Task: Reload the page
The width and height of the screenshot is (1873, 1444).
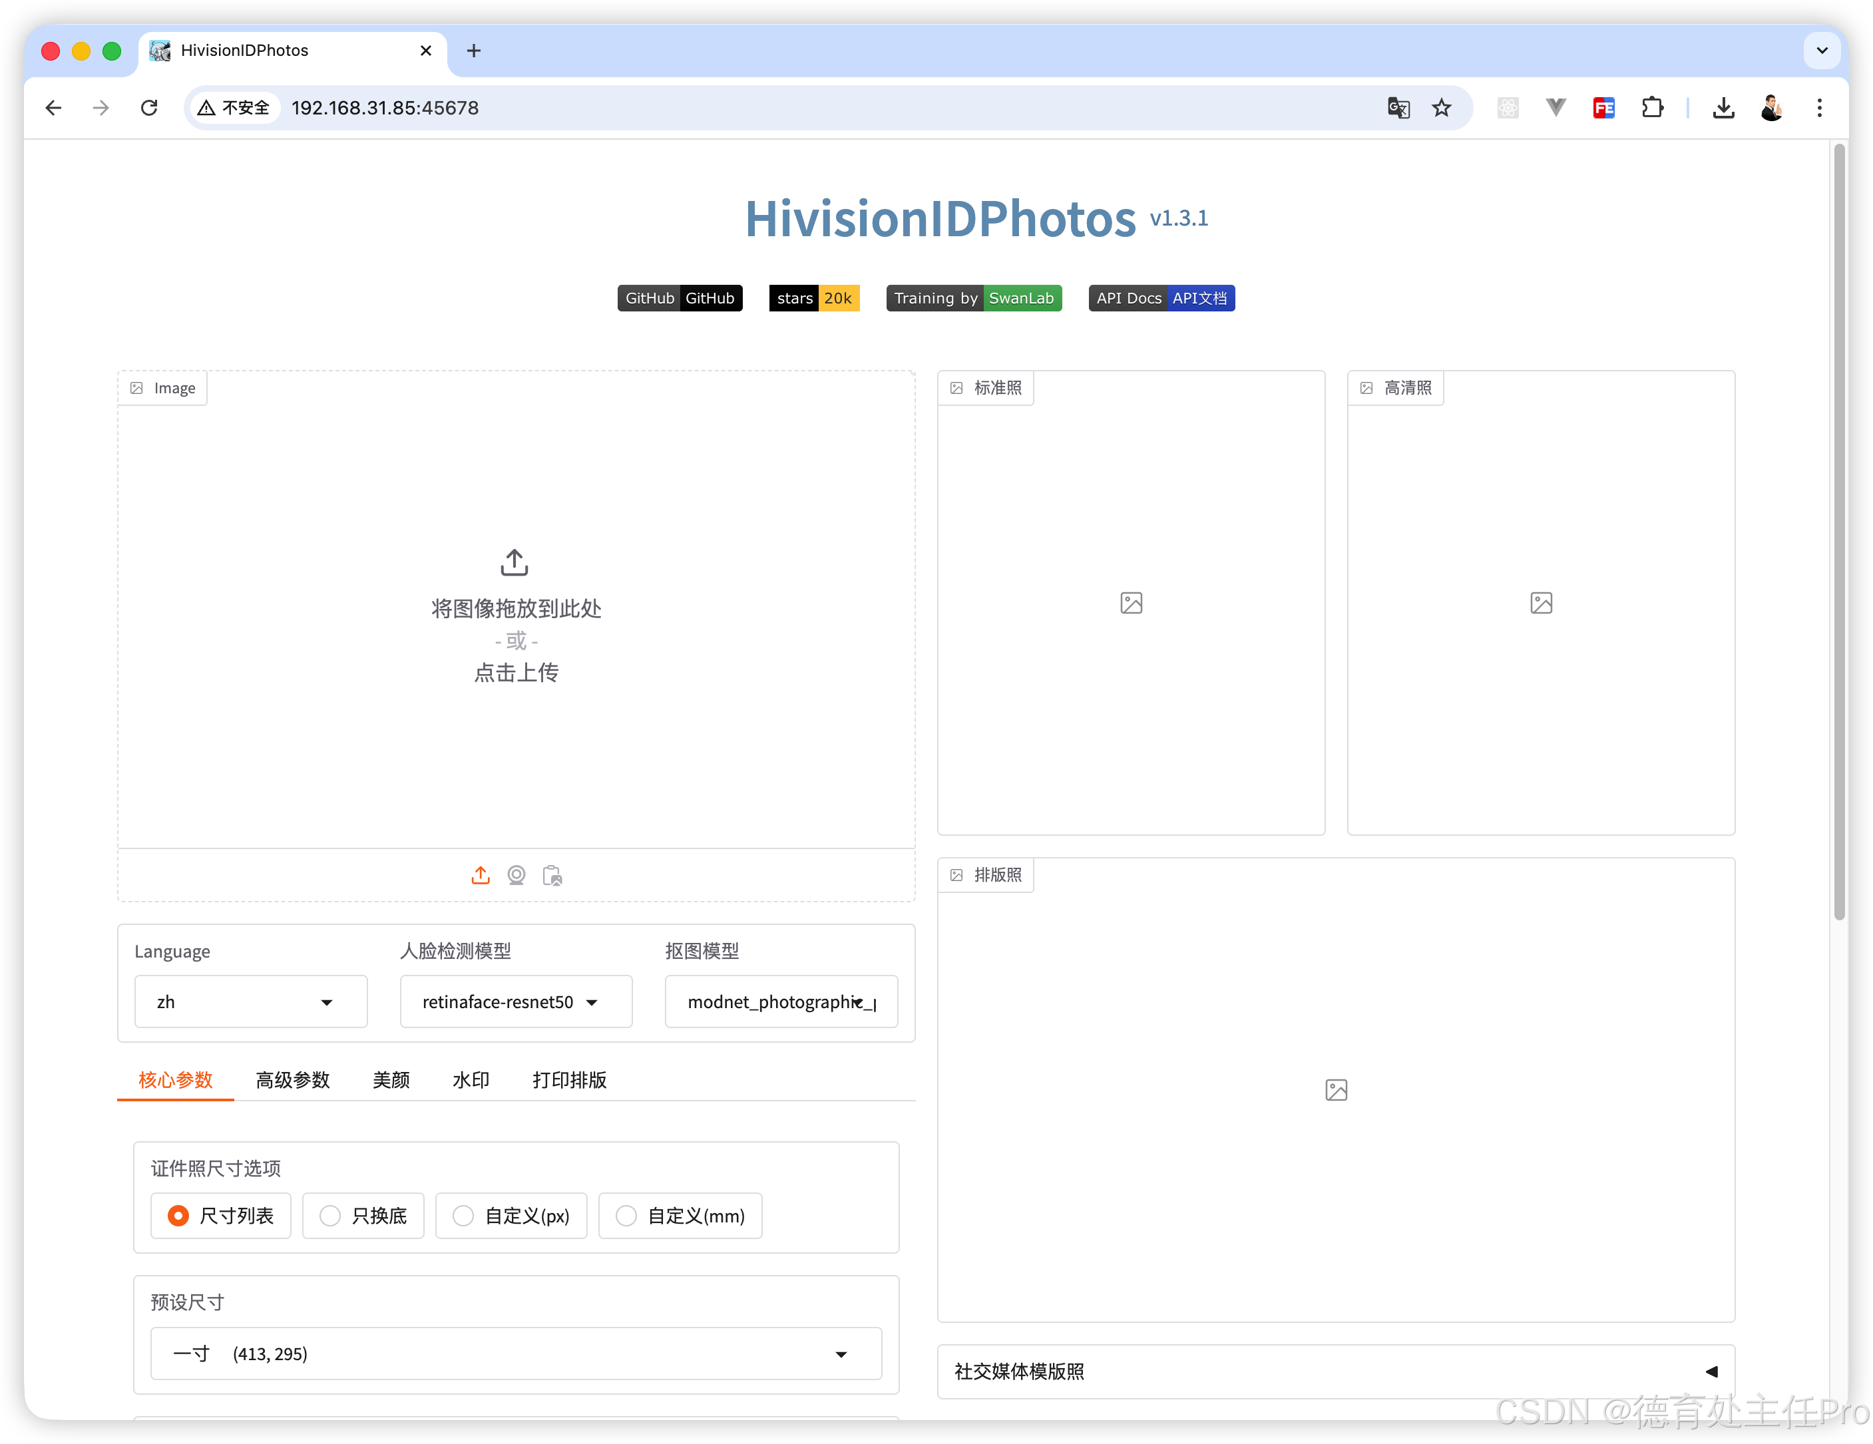Action: coord(149,108)
